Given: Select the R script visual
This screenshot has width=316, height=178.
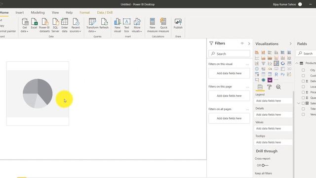Looking at the screenshot, I should [x=276, y=75].
